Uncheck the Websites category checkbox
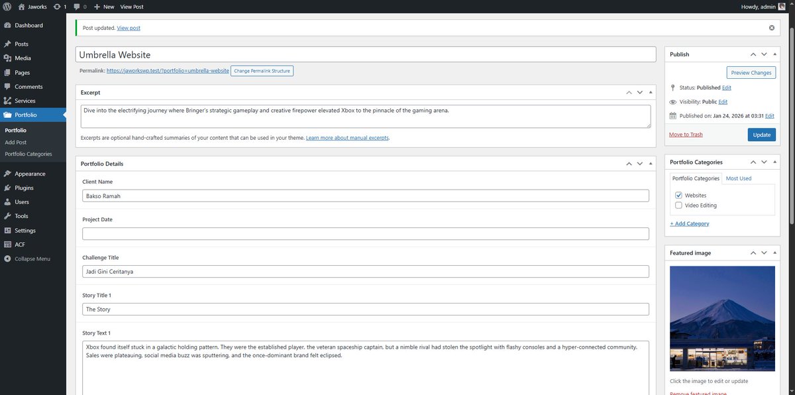This screenshot has width=795, height=395. tap(678, 196)
